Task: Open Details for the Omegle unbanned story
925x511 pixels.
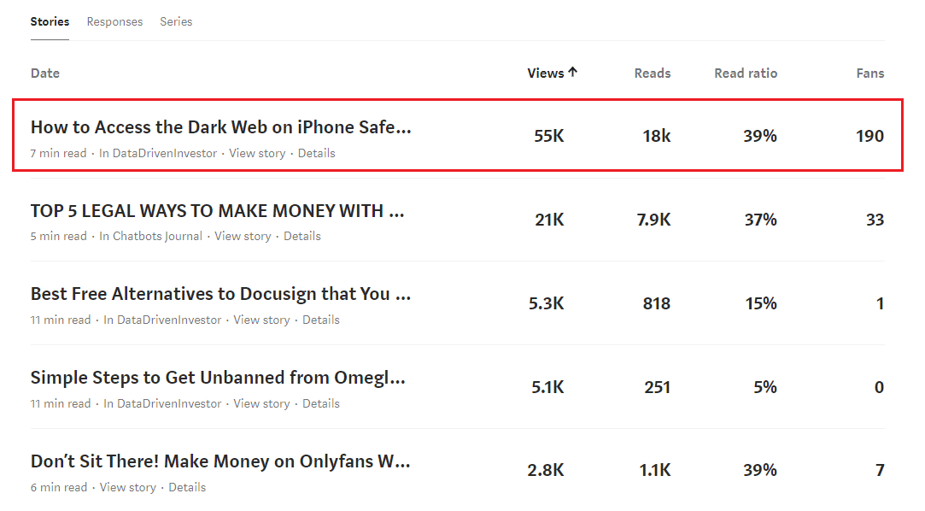Action: pyautogui.click(x=321, y=404)
